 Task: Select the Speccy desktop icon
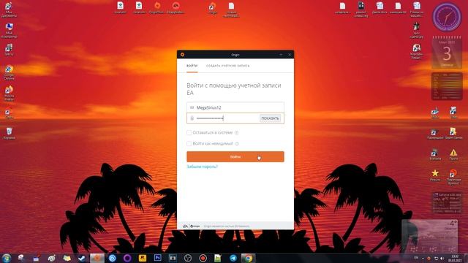tap(9, 50)
